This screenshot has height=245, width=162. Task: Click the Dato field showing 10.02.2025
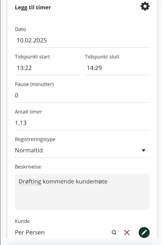[82, 40]
